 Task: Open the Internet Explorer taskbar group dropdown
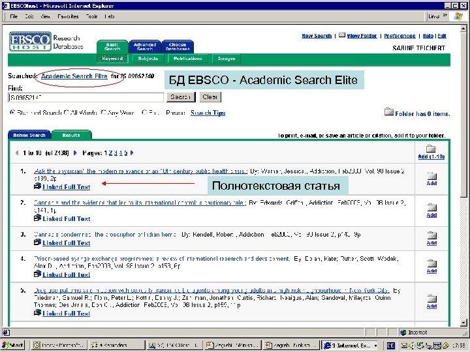coord(375,345)
